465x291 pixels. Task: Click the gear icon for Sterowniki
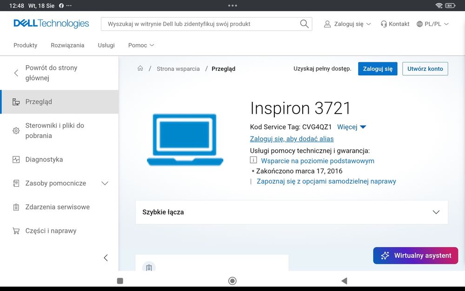click(16, 131)
